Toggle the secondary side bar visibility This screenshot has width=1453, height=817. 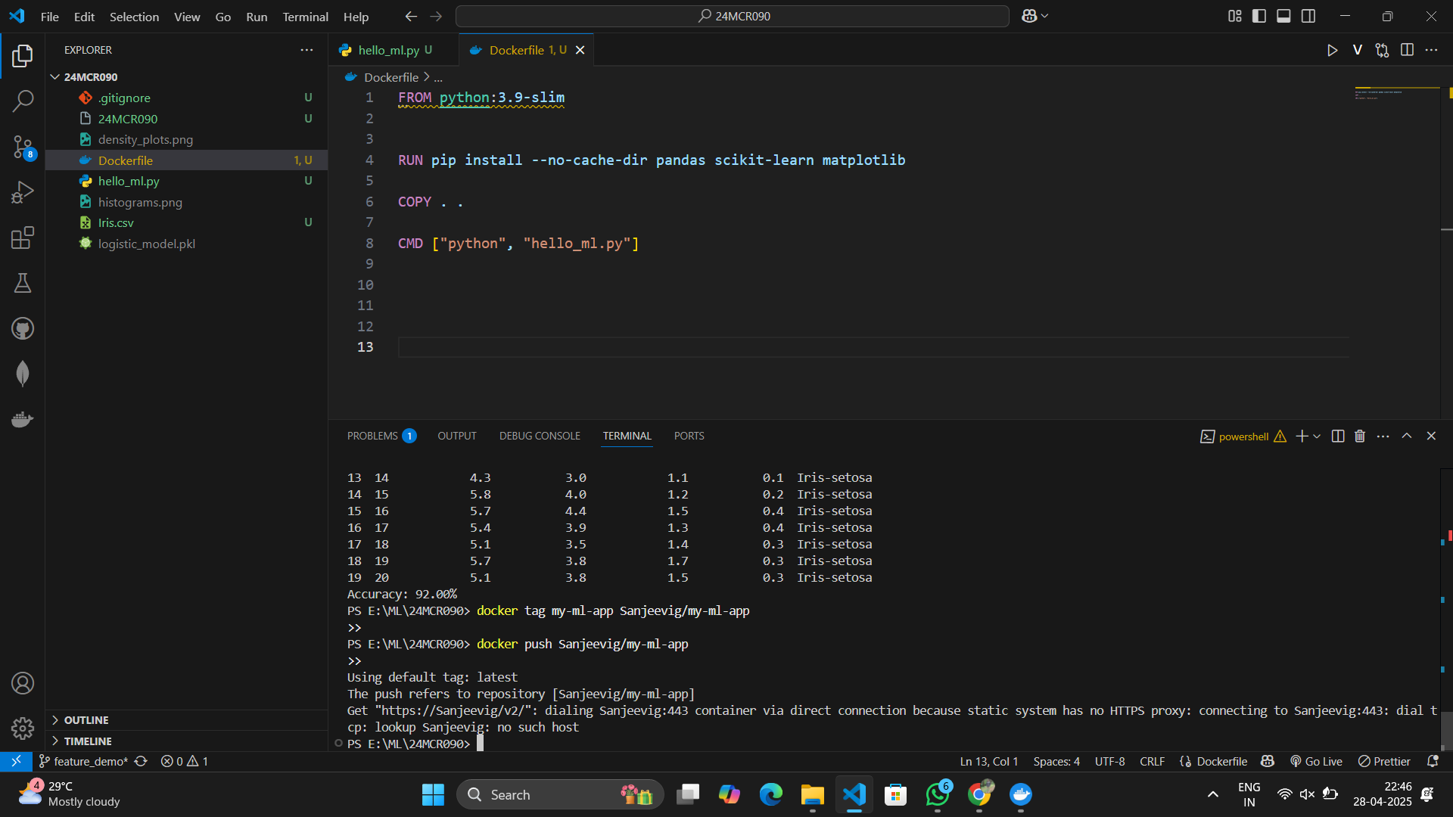1308,16
